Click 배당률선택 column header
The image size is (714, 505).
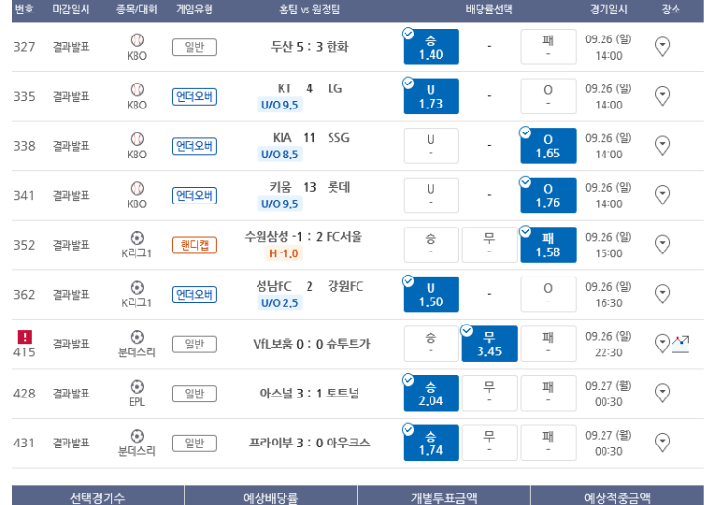click(489, 9)
